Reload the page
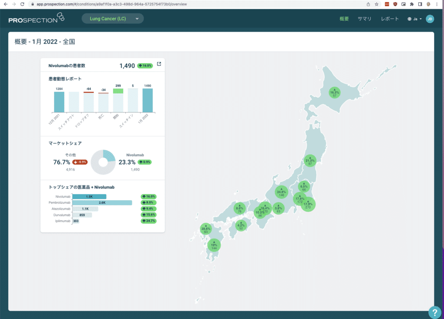 (x=23, y=4)
